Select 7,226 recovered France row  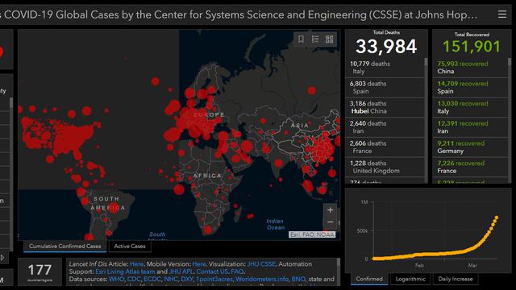tap(470, 167)
